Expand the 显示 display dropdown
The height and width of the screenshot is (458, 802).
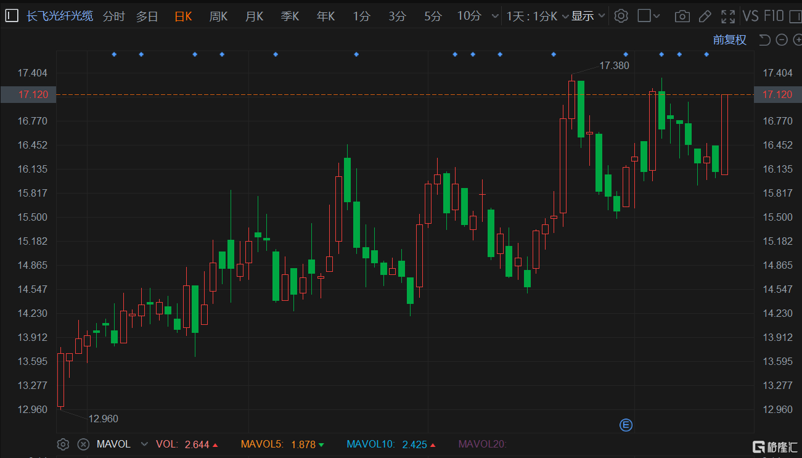(x=588, y=16)
